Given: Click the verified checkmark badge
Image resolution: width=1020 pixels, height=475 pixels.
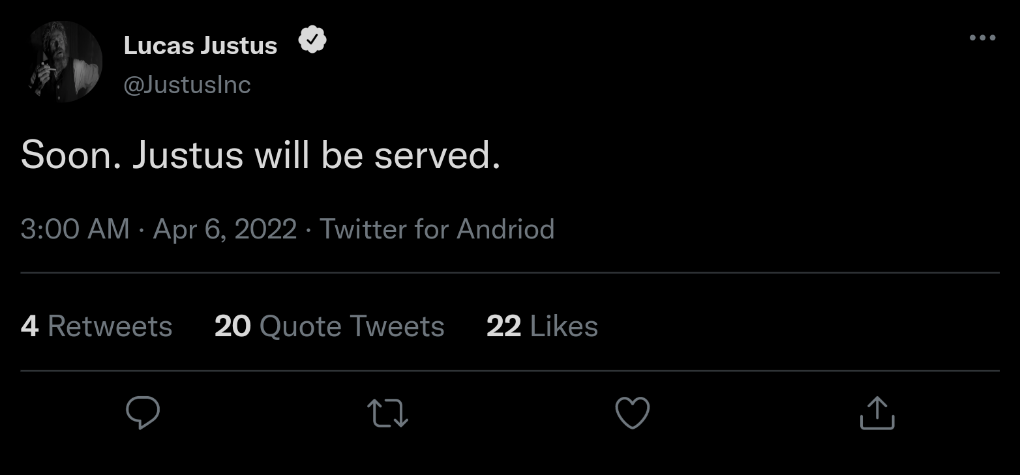Looking at the screenshot, I should [x=312, y=42].
